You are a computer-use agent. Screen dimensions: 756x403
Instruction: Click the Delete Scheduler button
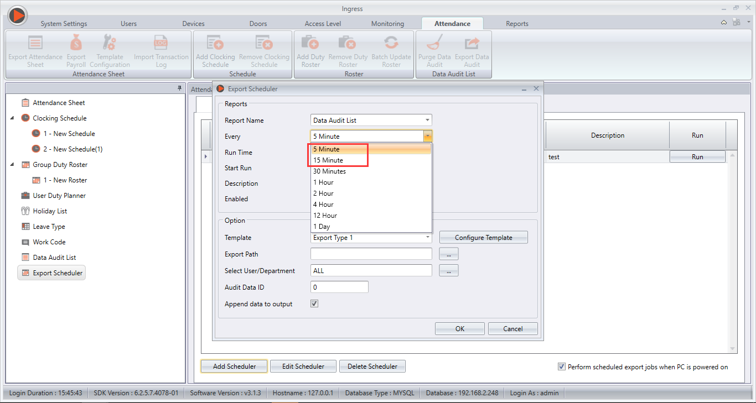point(372,366)
